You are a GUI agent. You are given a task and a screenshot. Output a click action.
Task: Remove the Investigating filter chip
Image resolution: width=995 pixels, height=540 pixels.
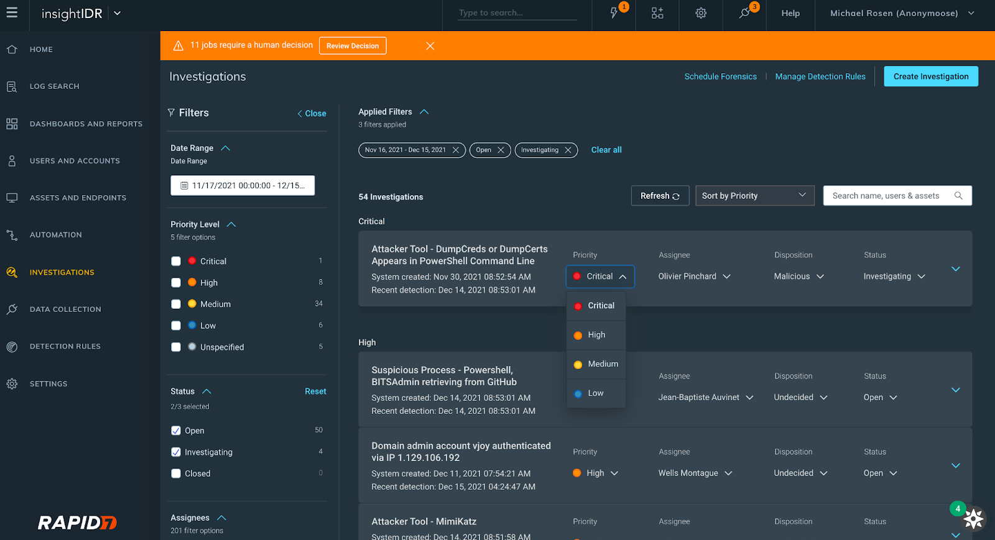pos(568,150)
